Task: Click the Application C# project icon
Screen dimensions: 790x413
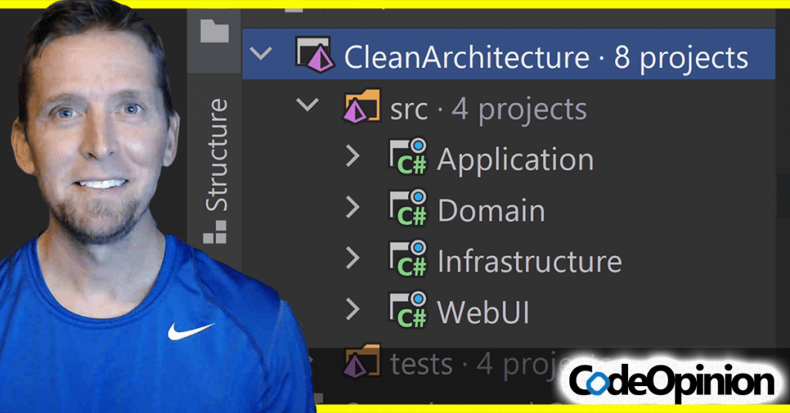Action: pyautogui.click(x=407, y=159)
